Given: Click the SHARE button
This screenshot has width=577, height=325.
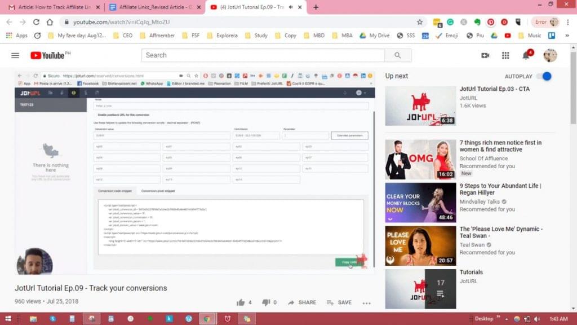Looking at the screenshot, I should click(302, 302).
